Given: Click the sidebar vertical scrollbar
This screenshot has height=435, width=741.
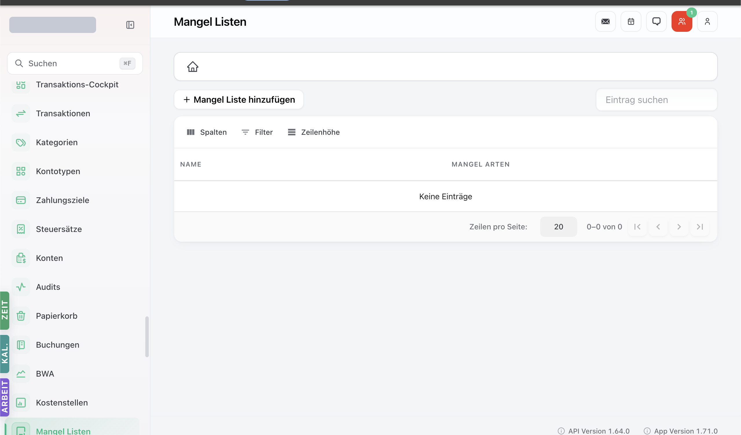Looking at the screenshot, I should tap(147, 337).
